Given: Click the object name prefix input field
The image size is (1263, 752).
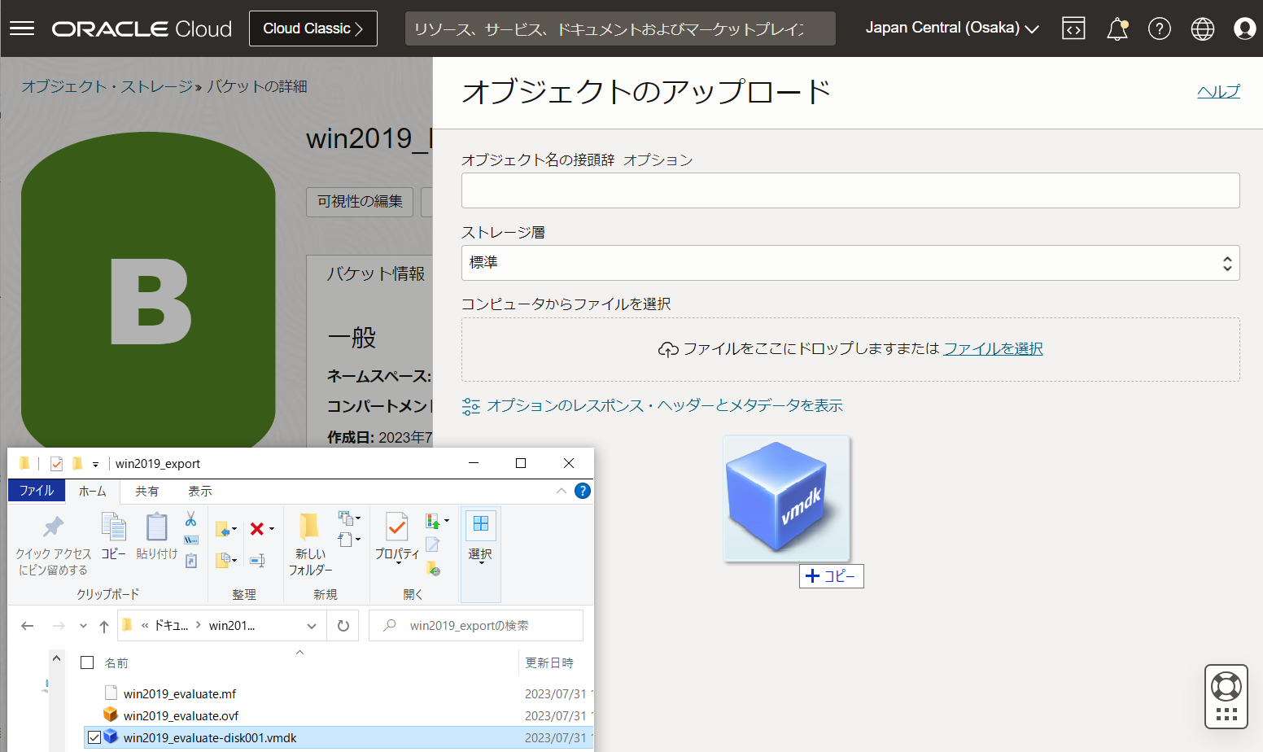Looking at the screenshot, I should [x=850, y=190].
